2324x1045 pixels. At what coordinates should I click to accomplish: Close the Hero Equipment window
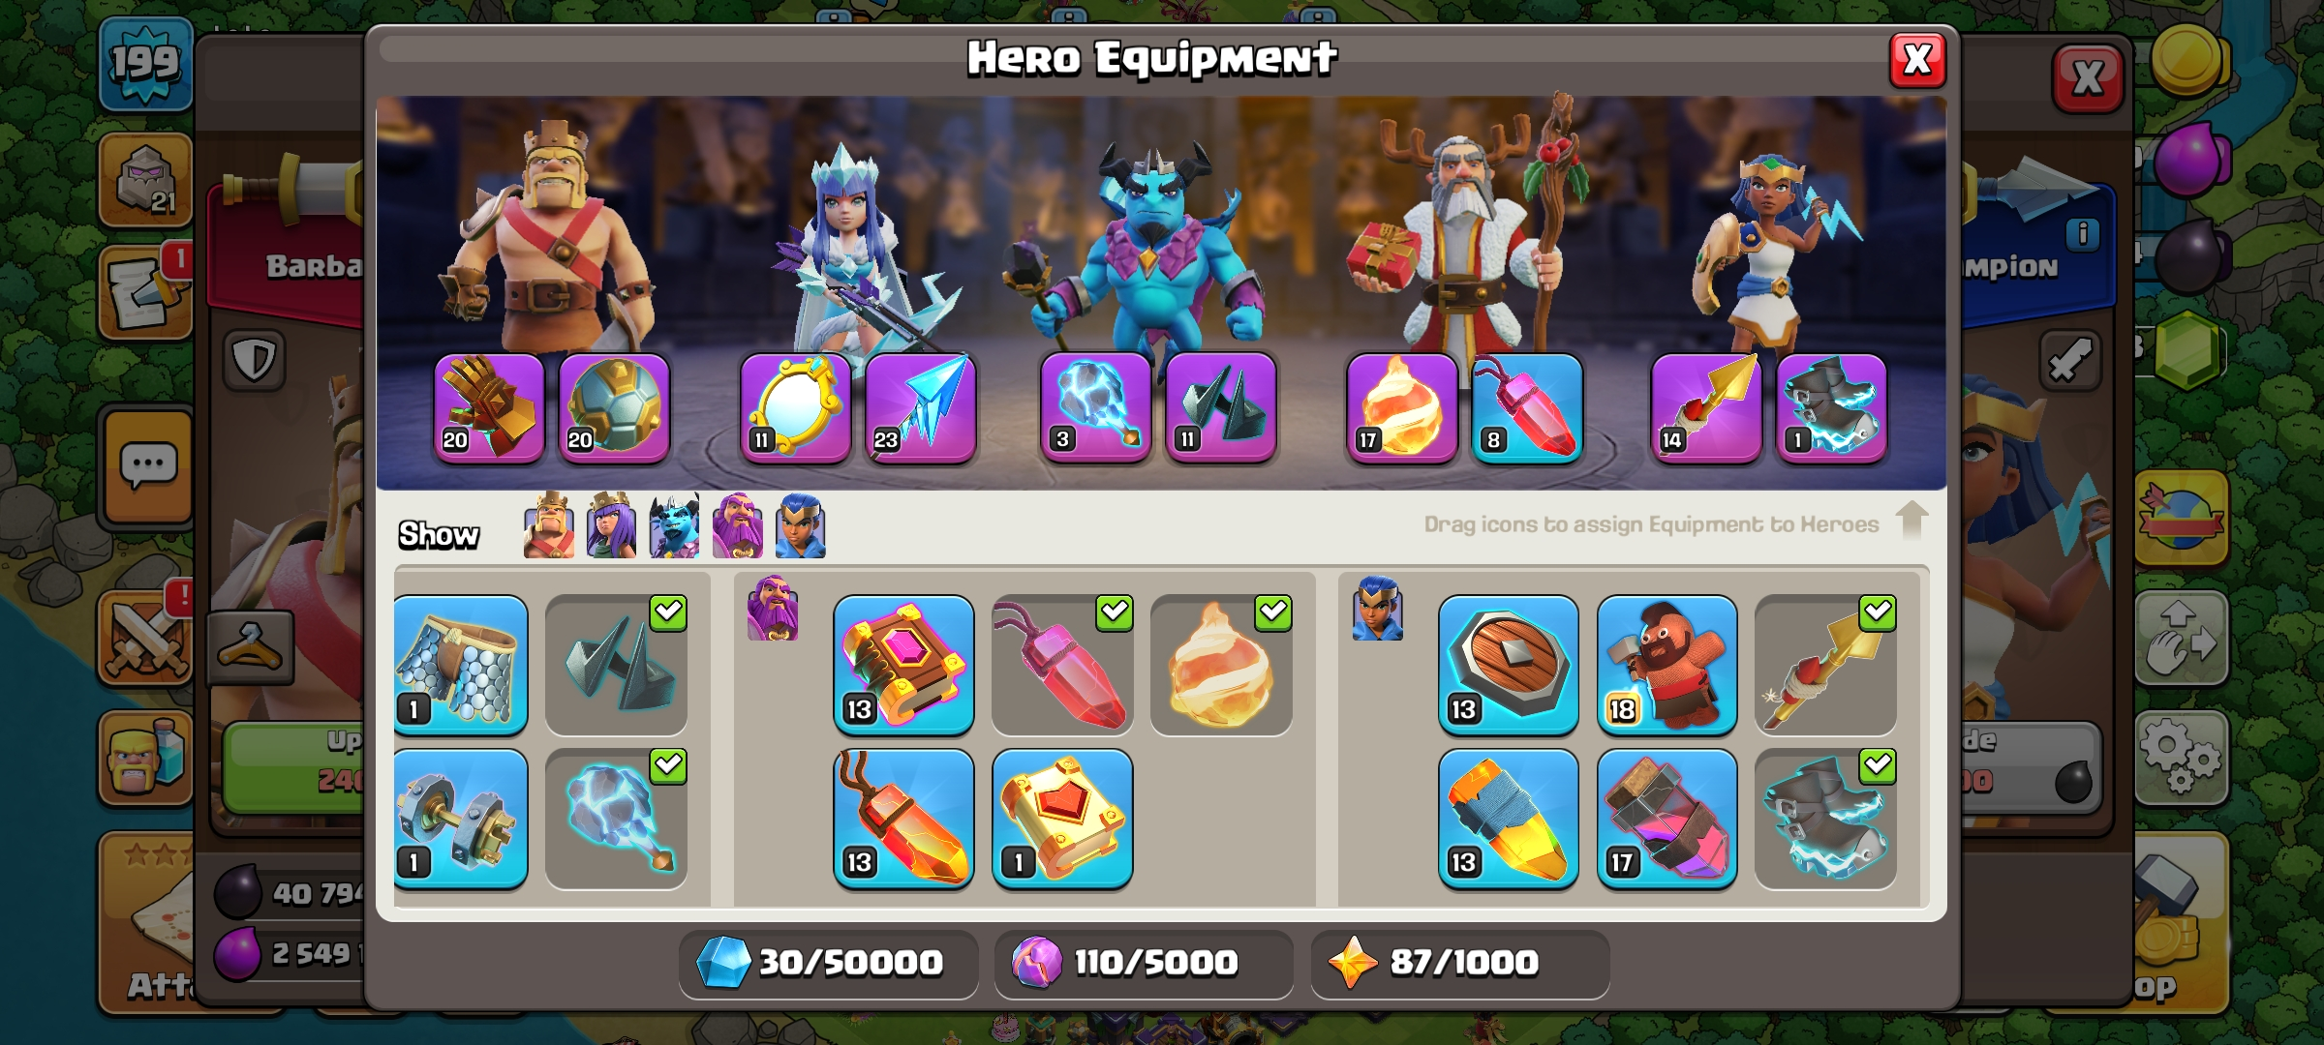pos(1917,60)
